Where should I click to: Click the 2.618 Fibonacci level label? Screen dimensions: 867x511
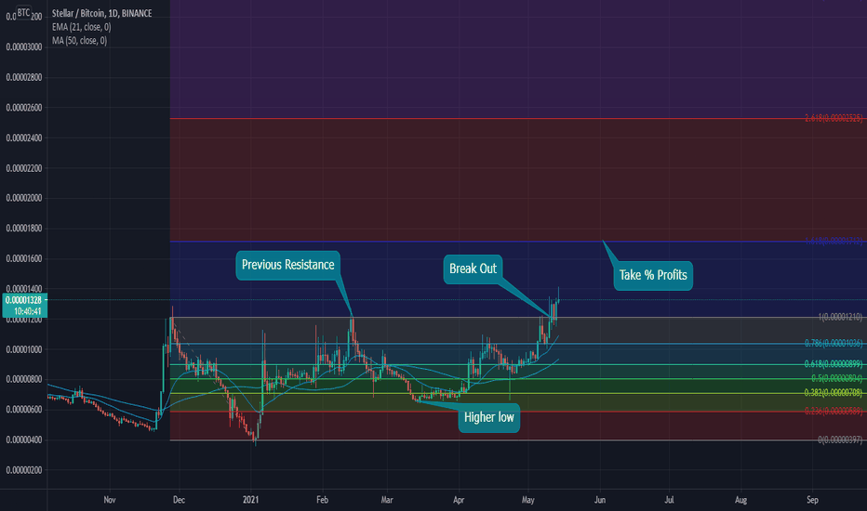pyautogui.click(x=834, y=118)
